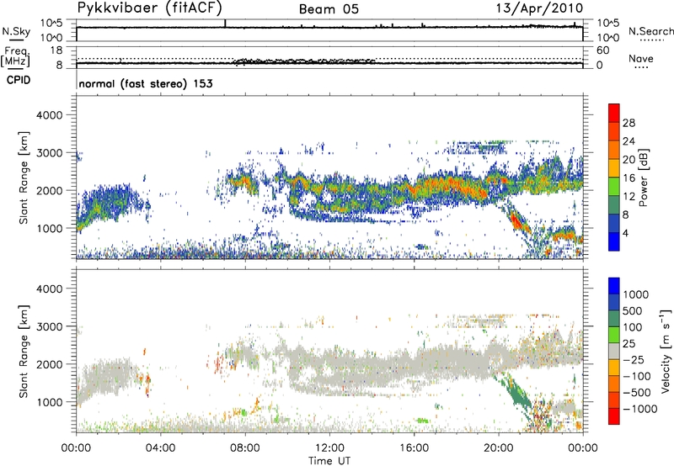Screen dimensions: 674x466
Task: Click the blue bottom of Power color bar
Action: [x=614, y=241]
